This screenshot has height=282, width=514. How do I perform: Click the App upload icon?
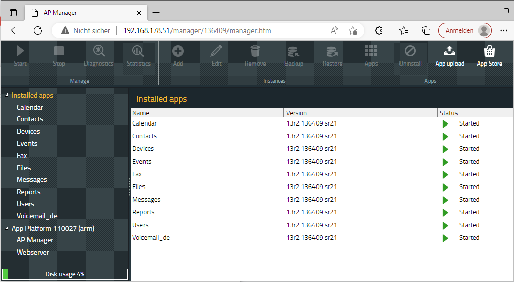pyautogui.click(x=449, y=51)
